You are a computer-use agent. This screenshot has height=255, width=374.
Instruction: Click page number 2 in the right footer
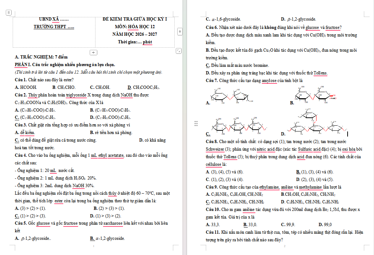(285, 246)
